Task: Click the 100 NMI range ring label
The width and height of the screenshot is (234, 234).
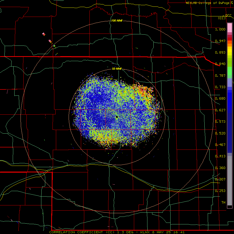Action: point(117,21)
